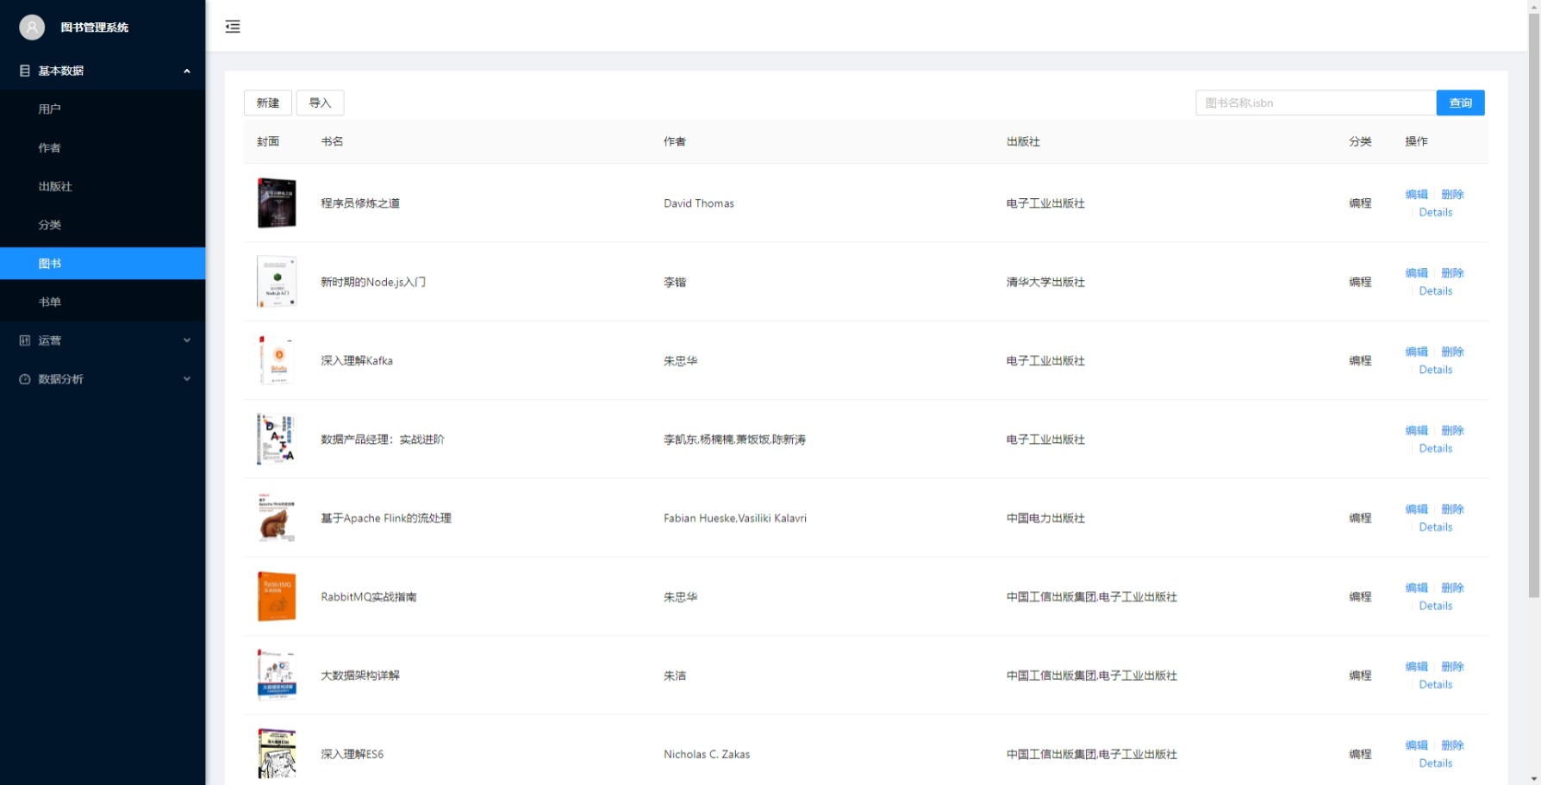Go to the 出版社 menu item
The image size is (1541, 785).
pos(55,186)
